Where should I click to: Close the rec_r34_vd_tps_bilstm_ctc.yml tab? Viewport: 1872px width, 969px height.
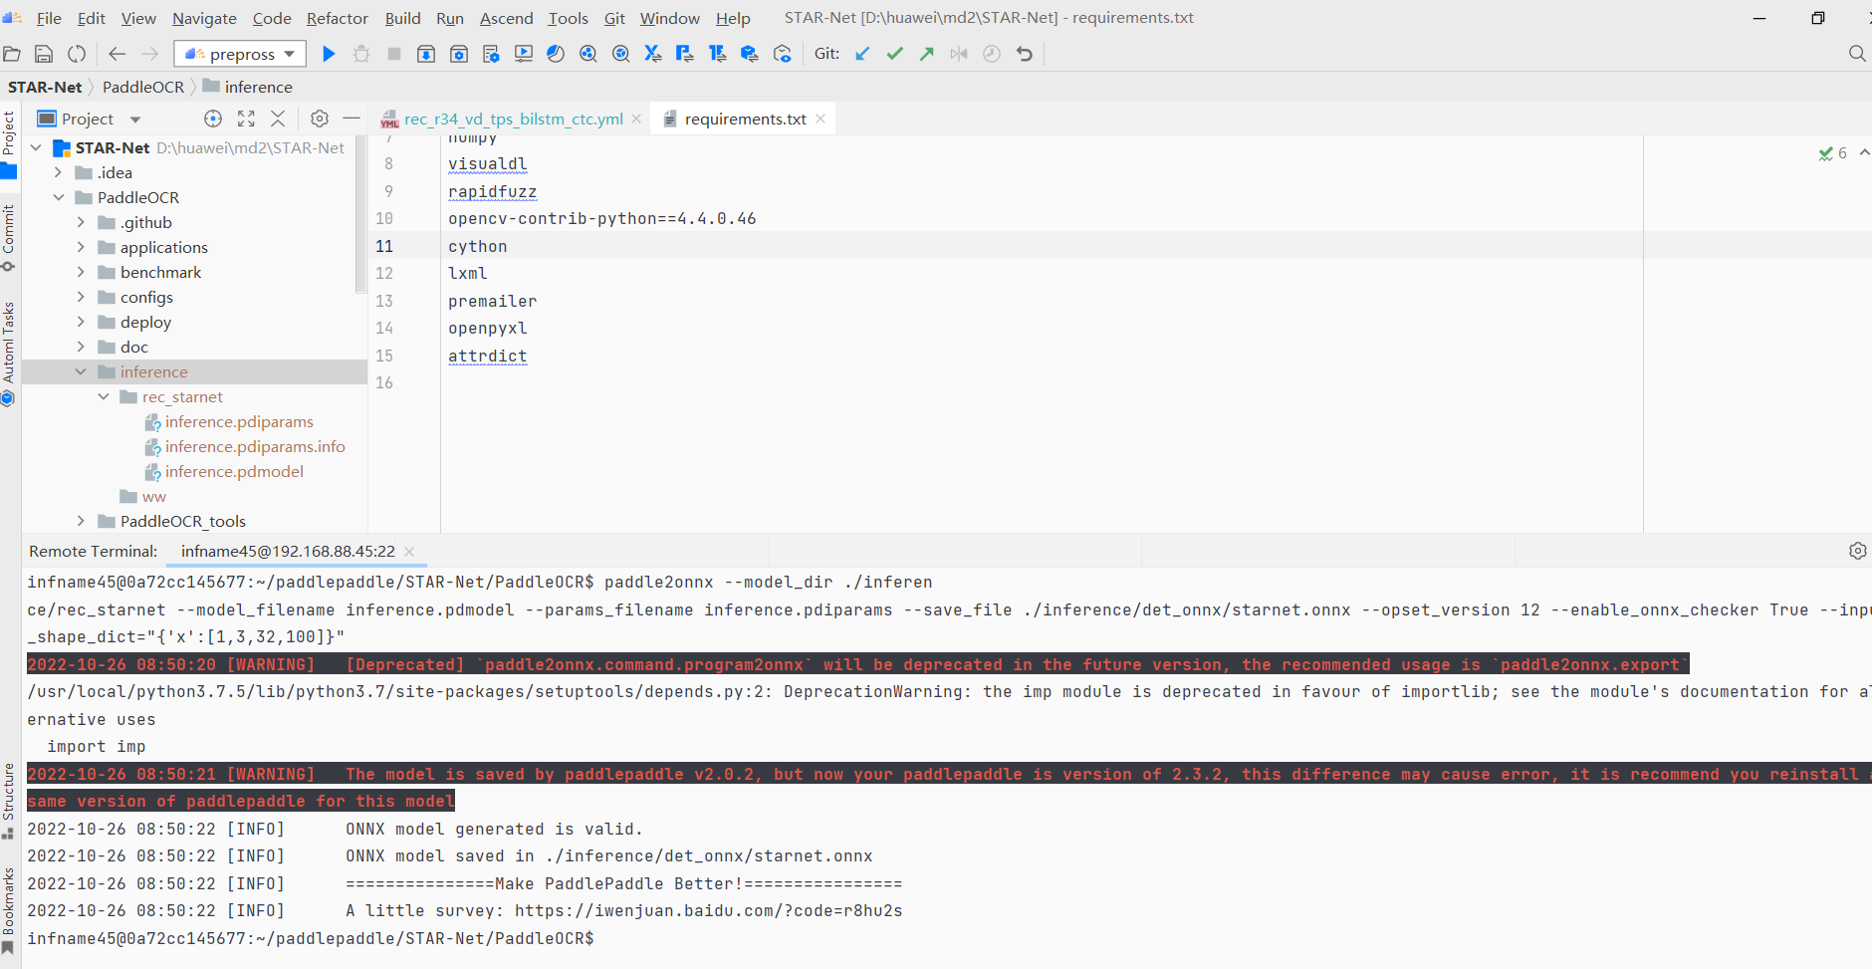636,119
